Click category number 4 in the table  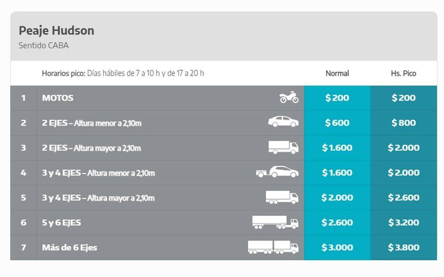[24, 173]
